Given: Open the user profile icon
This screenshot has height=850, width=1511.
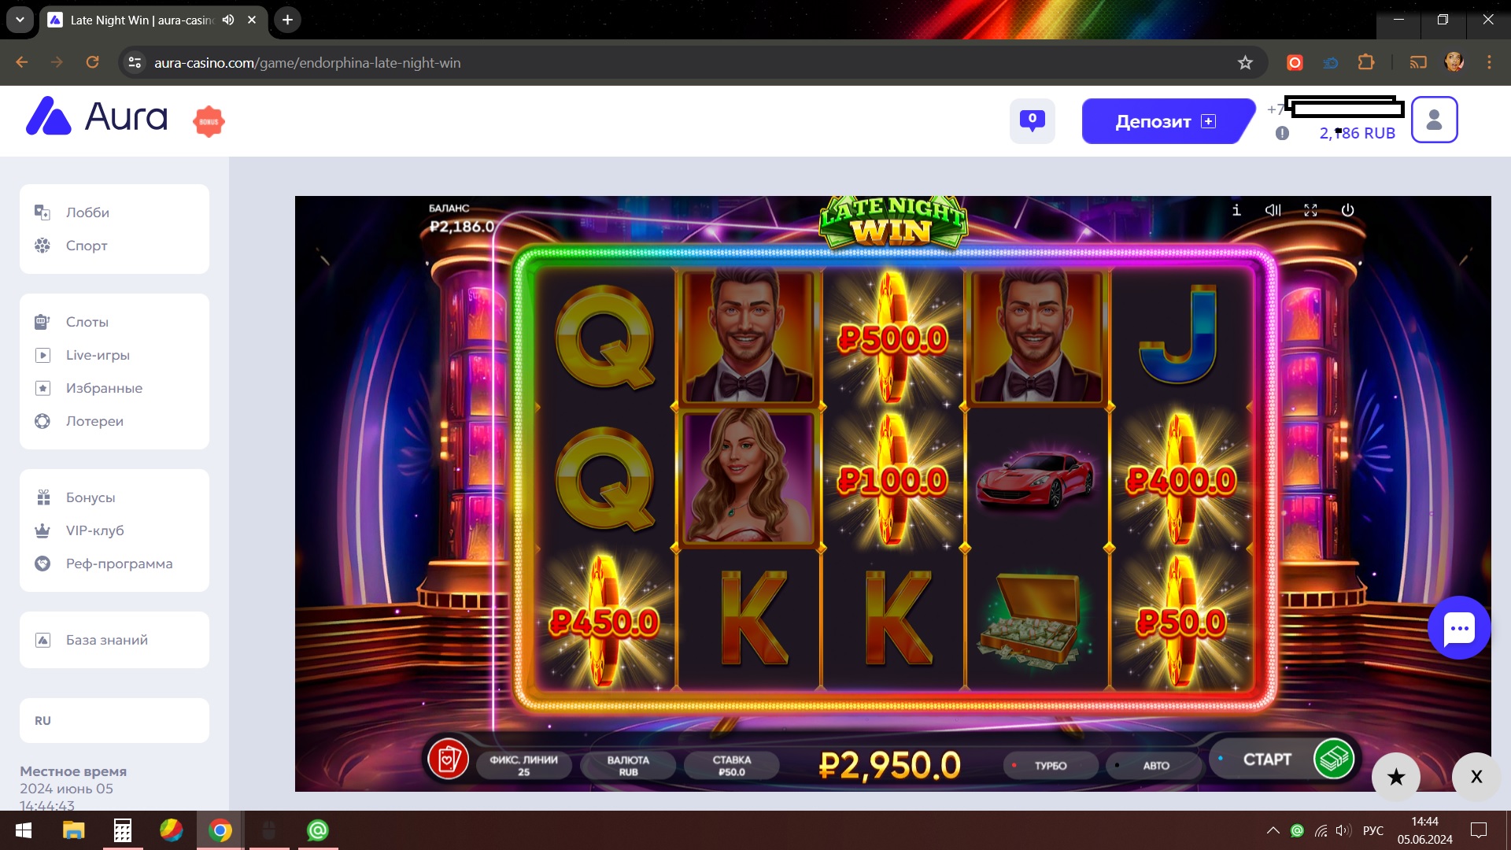Looking at the screenshot, I should [x=1434, y=120].
